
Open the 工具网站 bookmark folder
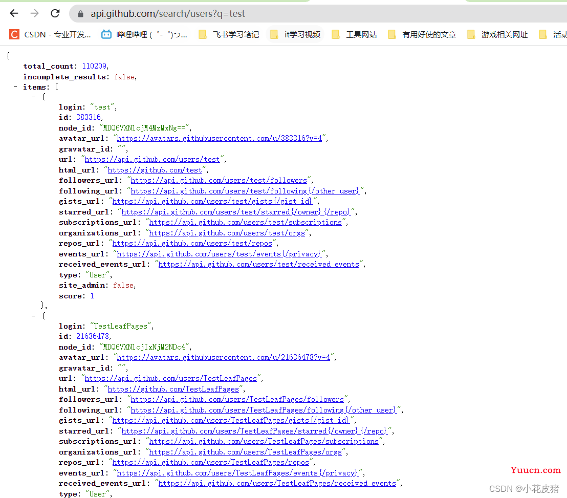coord(354,34)
